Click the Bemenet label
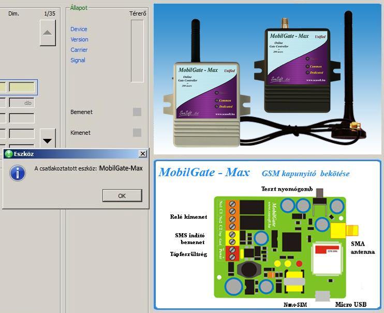Screen dimensions: 384x313 (82, 112)
